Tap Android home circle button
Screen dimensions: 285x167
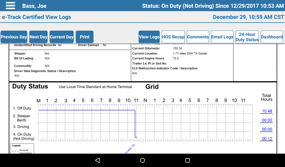coord(142,160)
